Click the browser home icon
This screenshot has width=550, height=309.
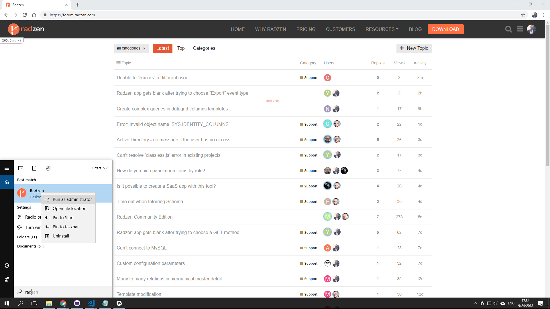[x=34, y=15]
